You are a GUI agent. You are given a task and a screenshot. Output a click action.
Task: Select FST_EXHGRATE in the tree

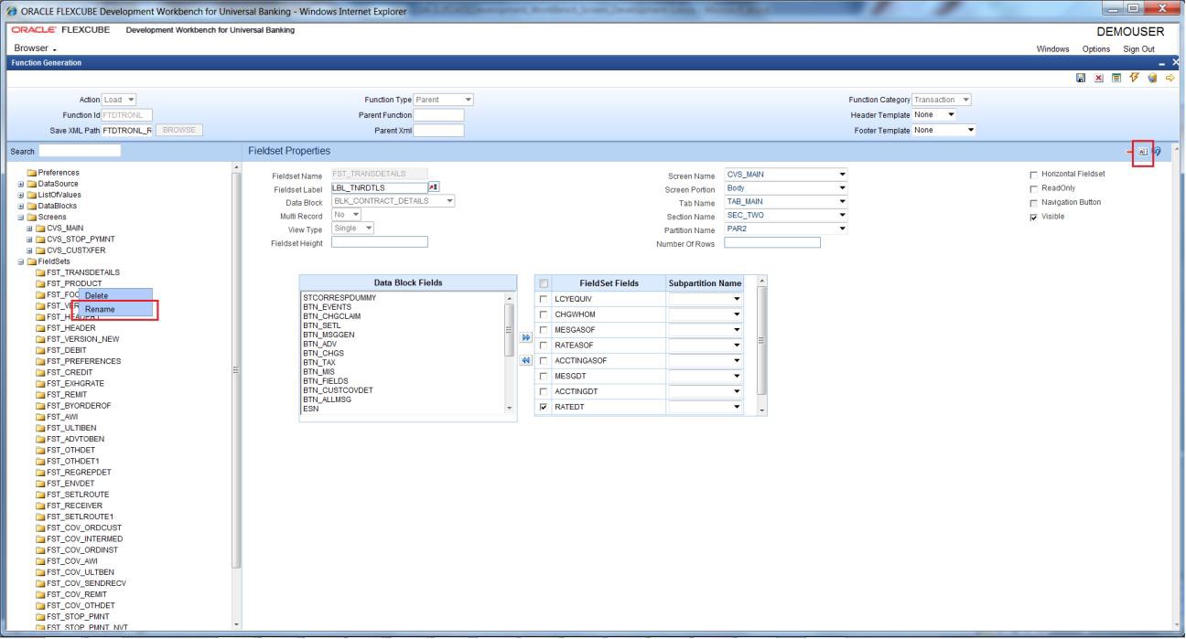(77, 383)
